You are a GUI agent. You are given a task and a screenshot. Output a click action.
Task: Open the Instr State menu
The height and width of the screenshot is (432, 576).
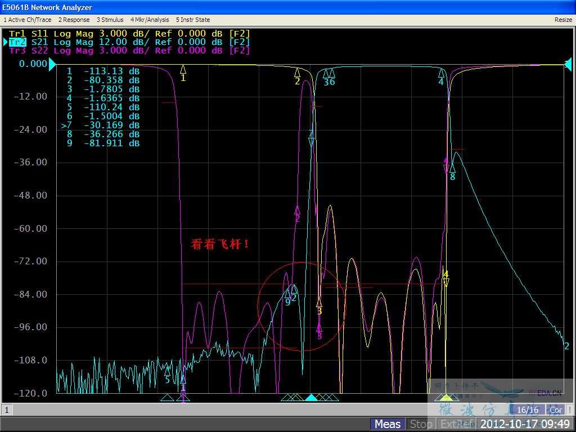(x=193, y=20)
